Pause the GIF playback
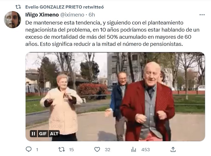Screen dimensions: 211x156 point(33,134)
